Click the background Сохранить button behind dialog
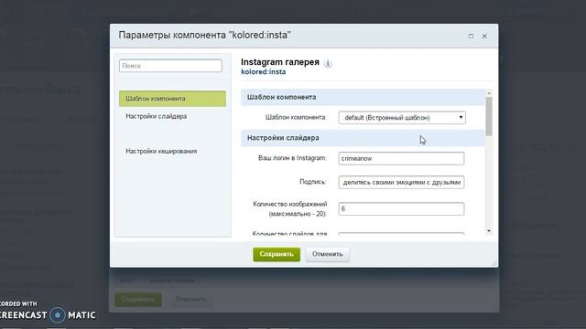The image size is (586, 329). 138,300
